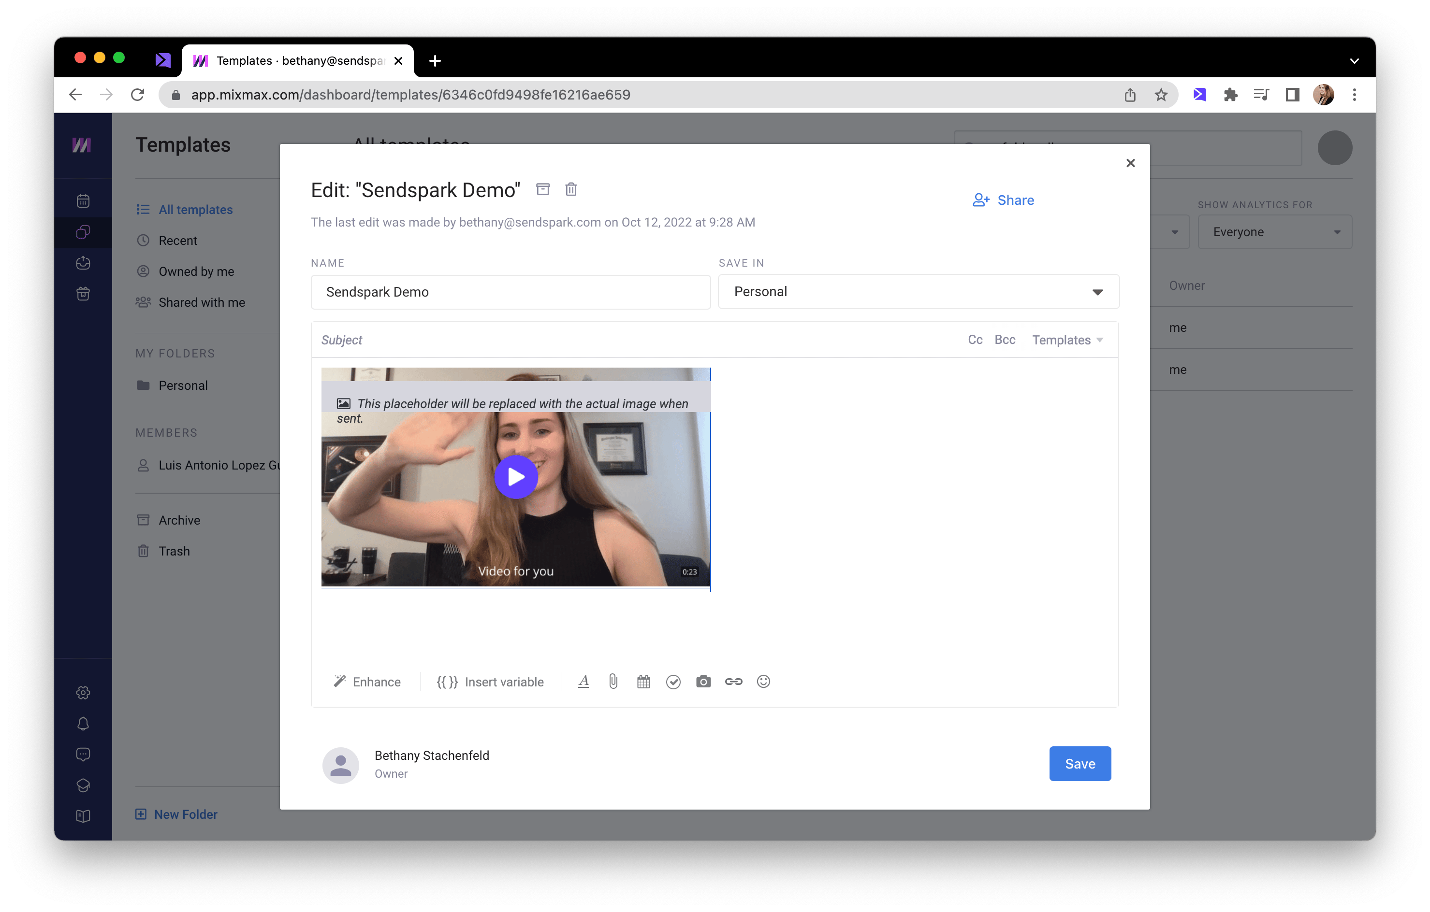1430x912 pixels.
Task: Insert image using camera icon
Action: coord(703,682)
